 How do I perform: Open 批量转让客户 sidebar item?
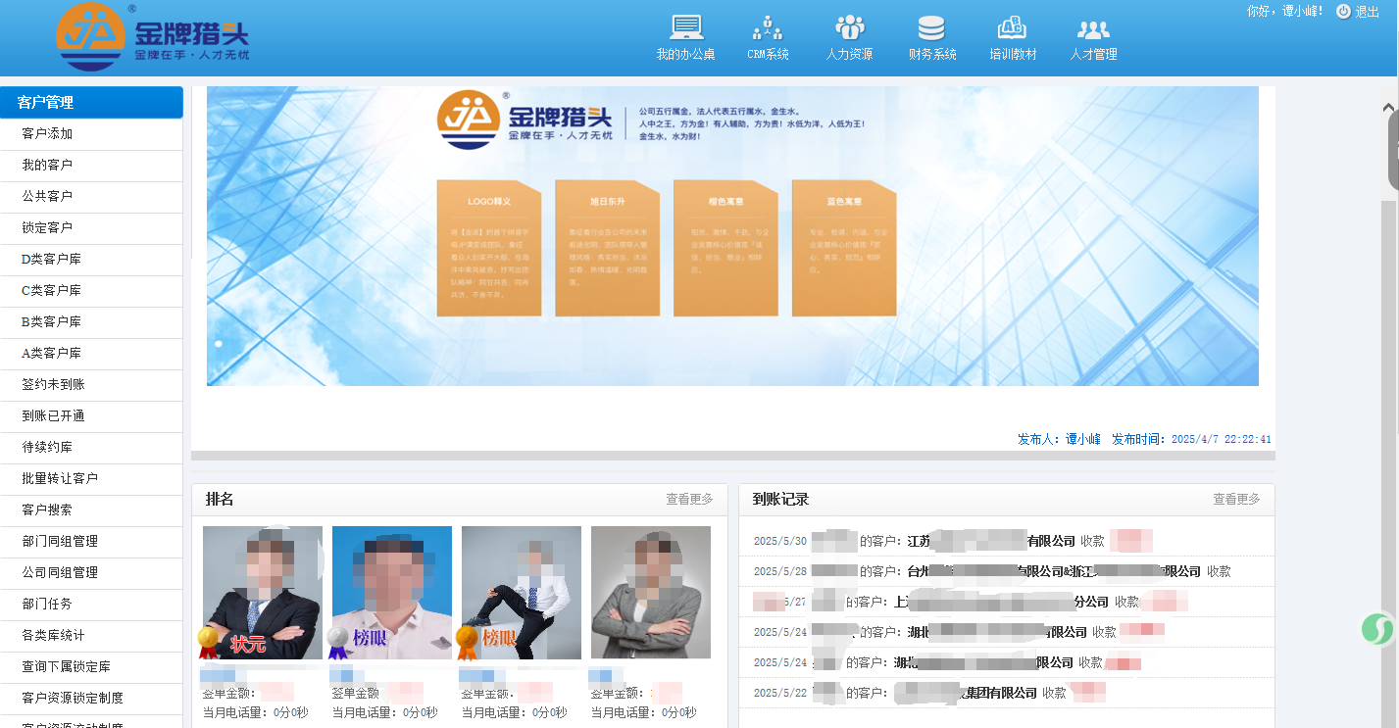[x=60, y=479]
